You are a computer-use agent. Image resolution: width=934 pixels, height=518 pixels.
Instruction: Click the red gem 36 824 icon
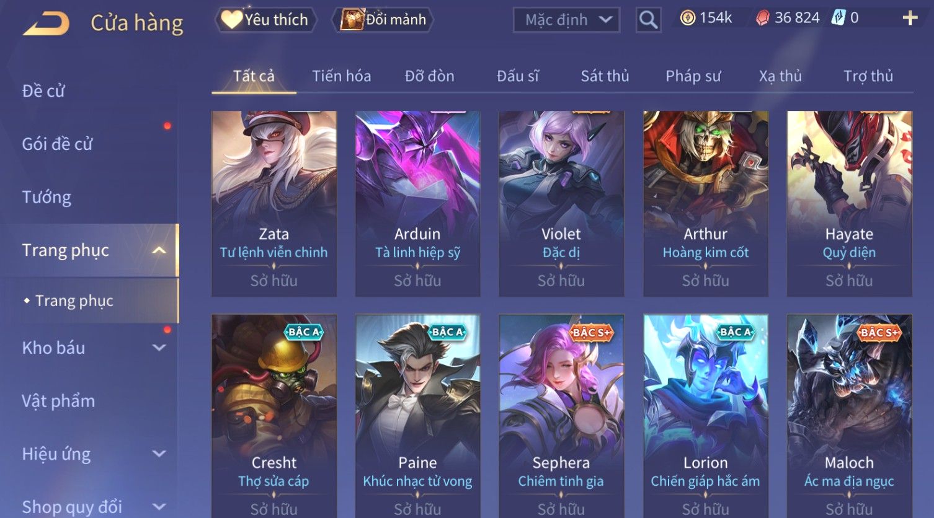pos(762,18)
